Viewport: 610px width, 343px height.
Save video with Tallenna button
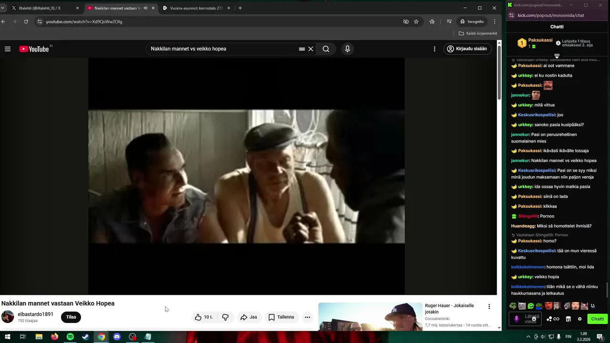point(281,317)
